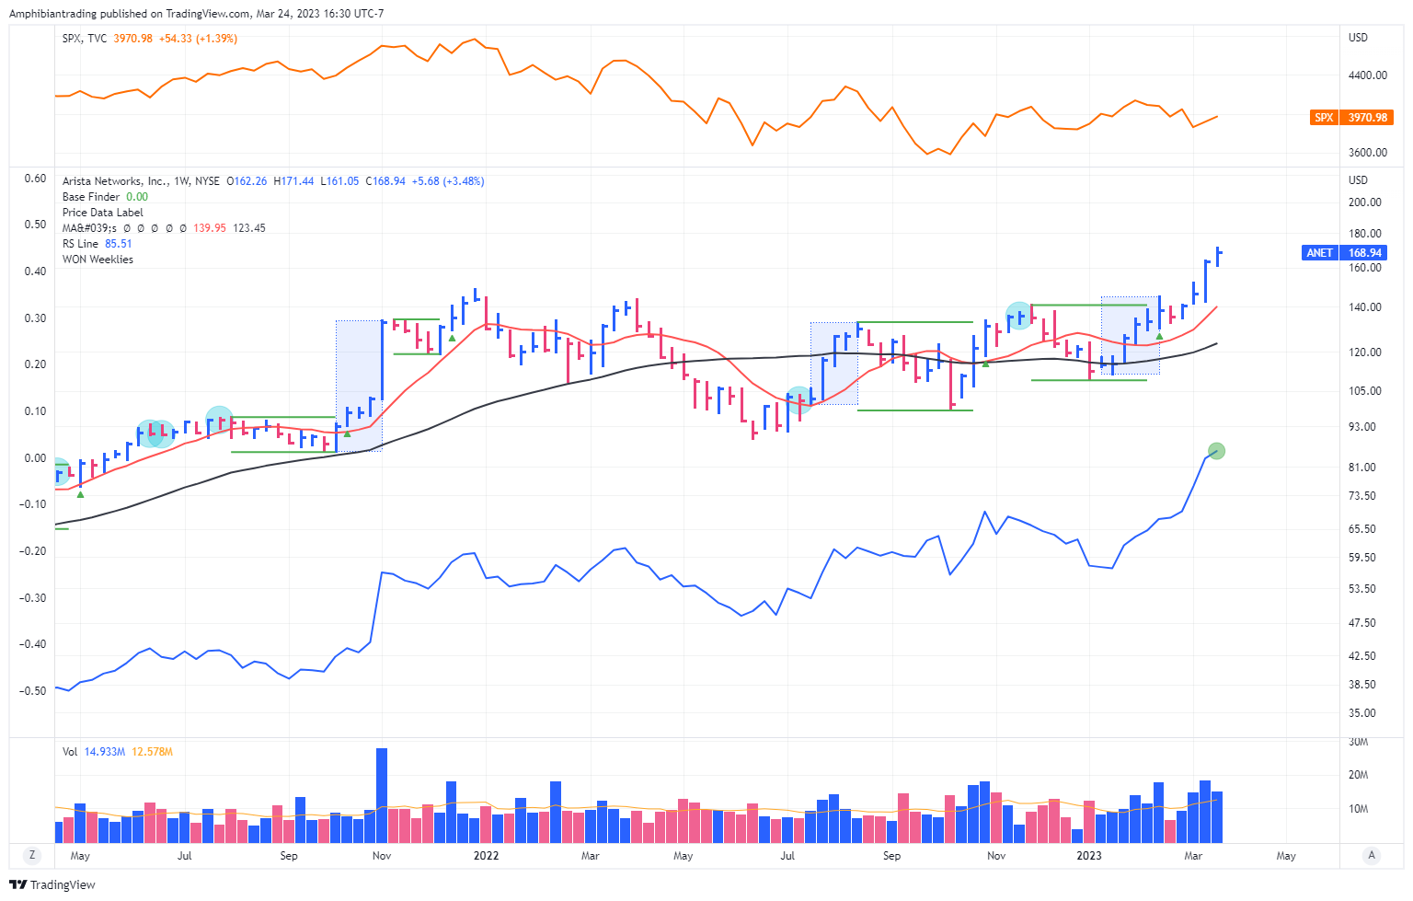Viewport: 1413px width, 901px height.
Task: Click the 120.00 level on price axis
Action: 1365,352
